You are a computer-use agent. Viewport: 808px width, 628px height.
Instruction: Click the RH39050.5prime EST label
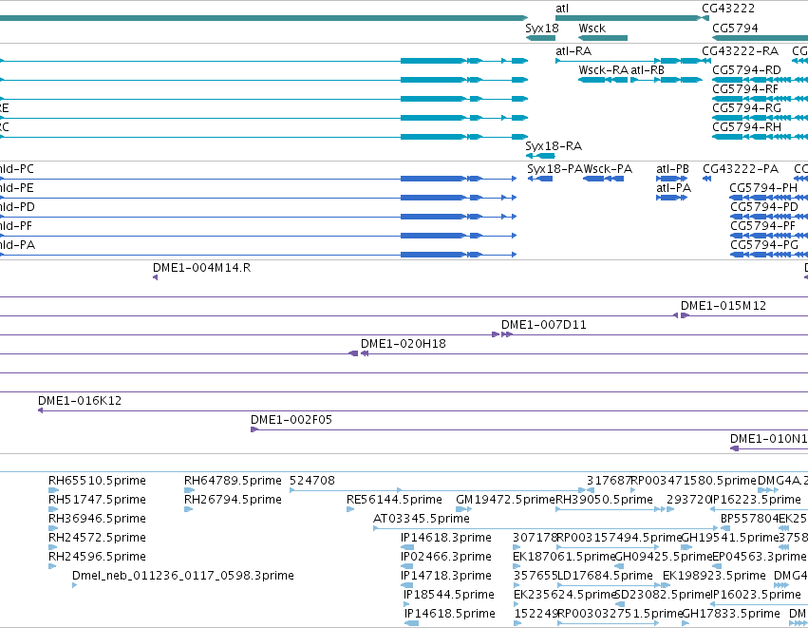[x=604, y=500]
